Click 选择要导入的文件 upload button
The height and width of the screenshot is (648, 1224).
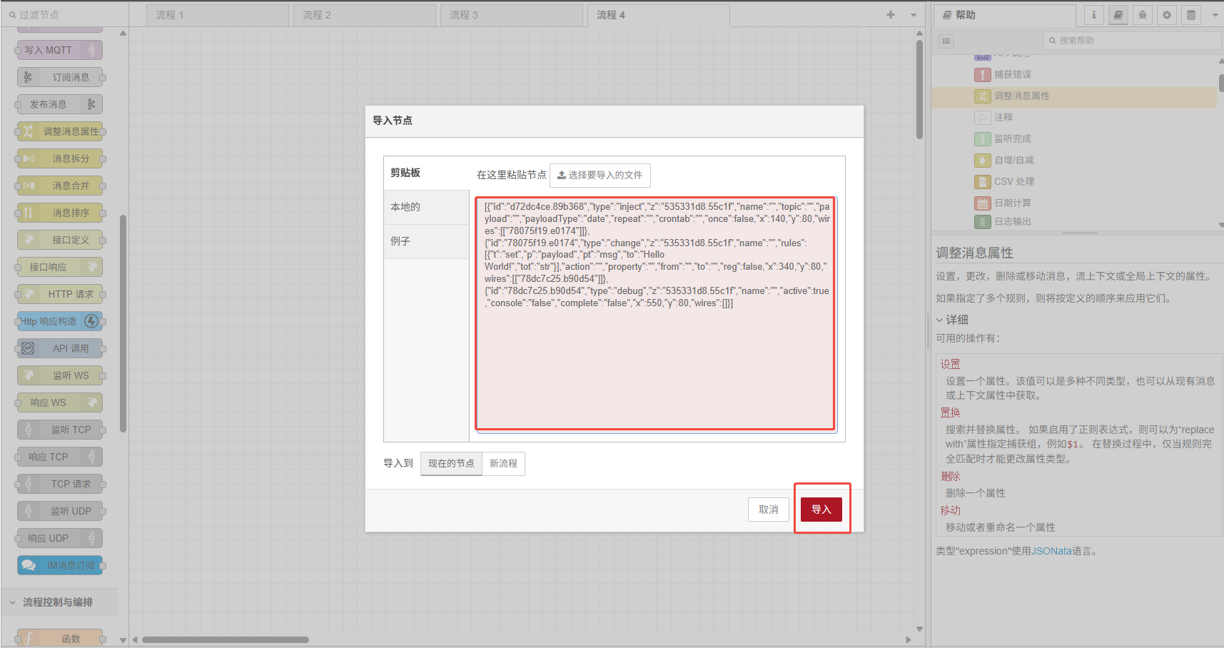coord(600,175)
